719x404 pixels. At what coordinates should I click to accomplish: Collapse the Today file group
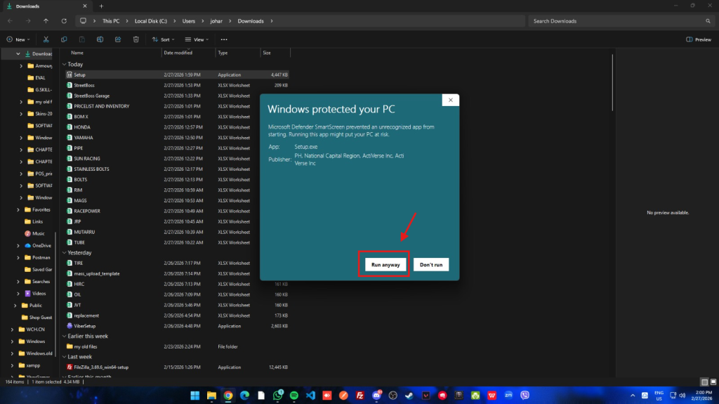click(x=64, y=64)
